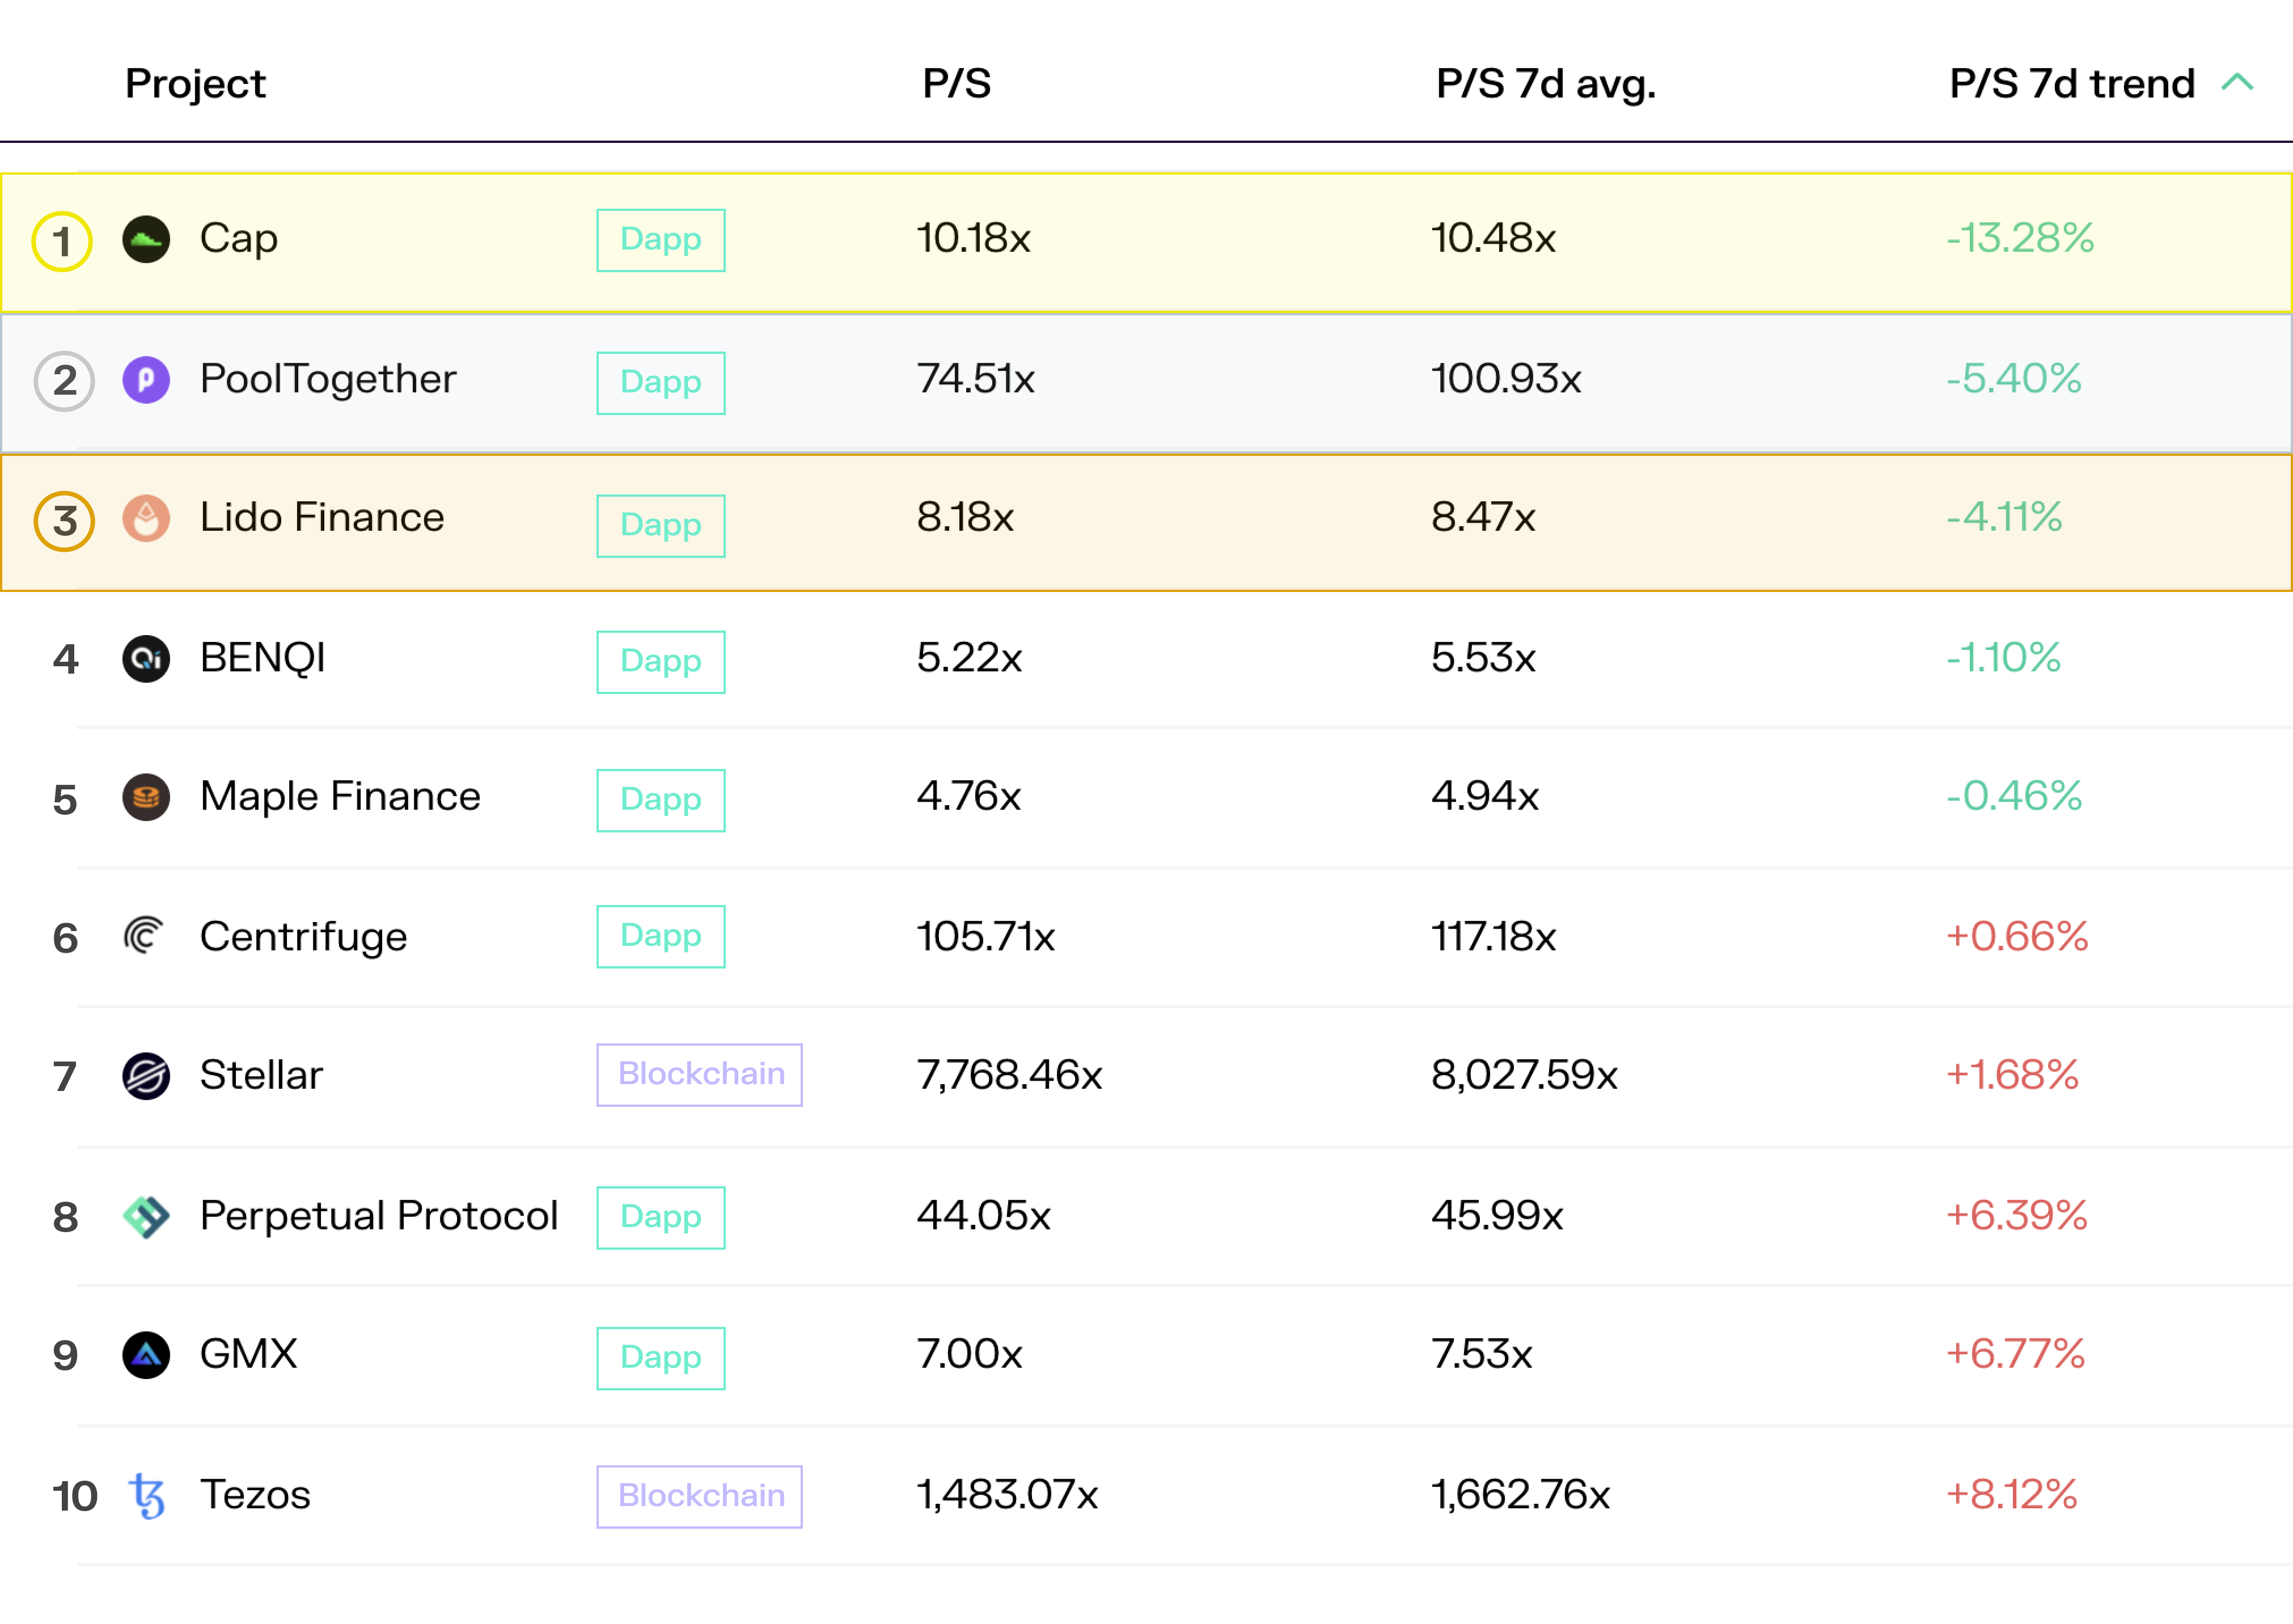Click the Blockchain tag on Stellar row
Image resolution: width=2293 pixels, height=1624 pixels.
click(699, 1075)
